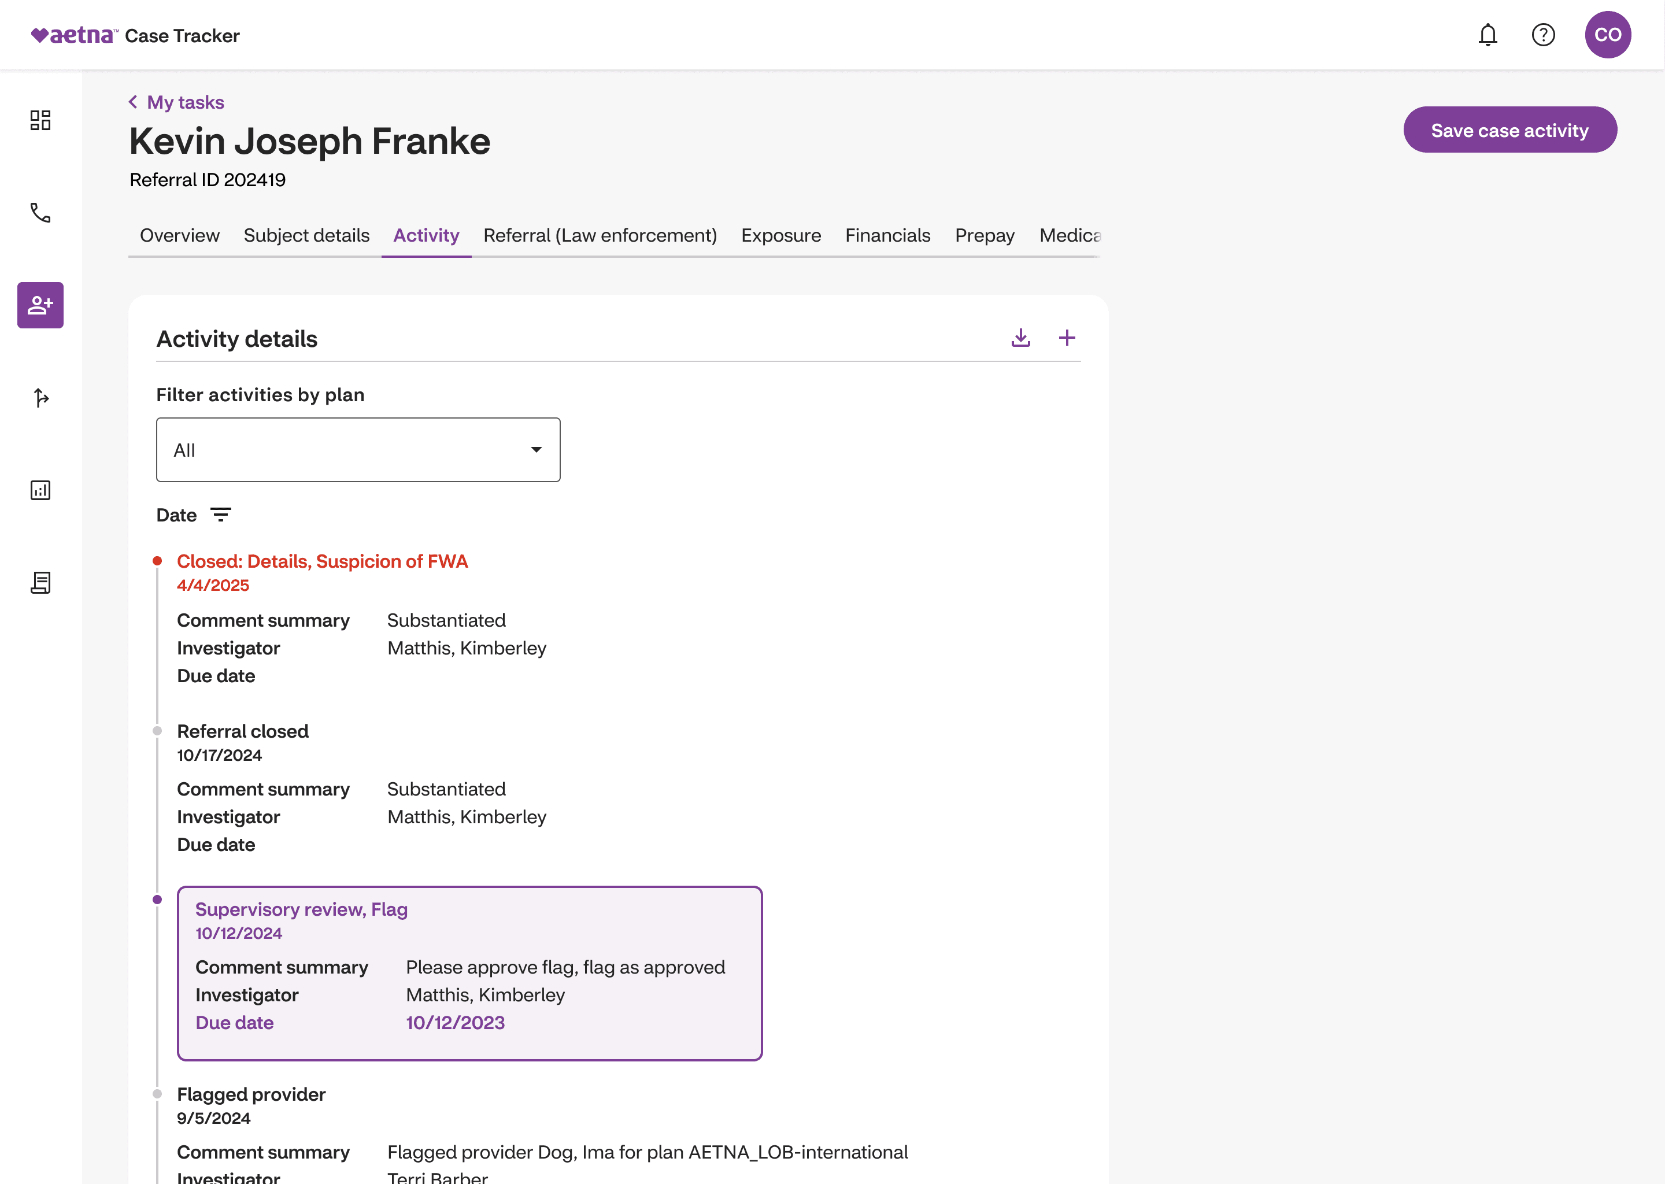Click Save case activity button
Screen dimensions: 1665x1184
(1509, 131)
